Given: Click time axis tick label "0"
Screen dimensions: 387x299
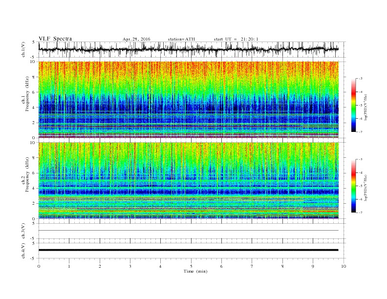Looking at the screenshot, I should pyautogui.click(x=39, y=266).
